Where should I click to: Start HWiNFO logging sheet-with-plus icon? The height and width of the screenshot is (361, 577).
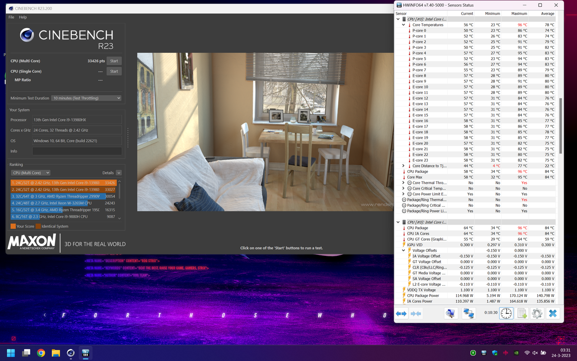tap(522, 313)
